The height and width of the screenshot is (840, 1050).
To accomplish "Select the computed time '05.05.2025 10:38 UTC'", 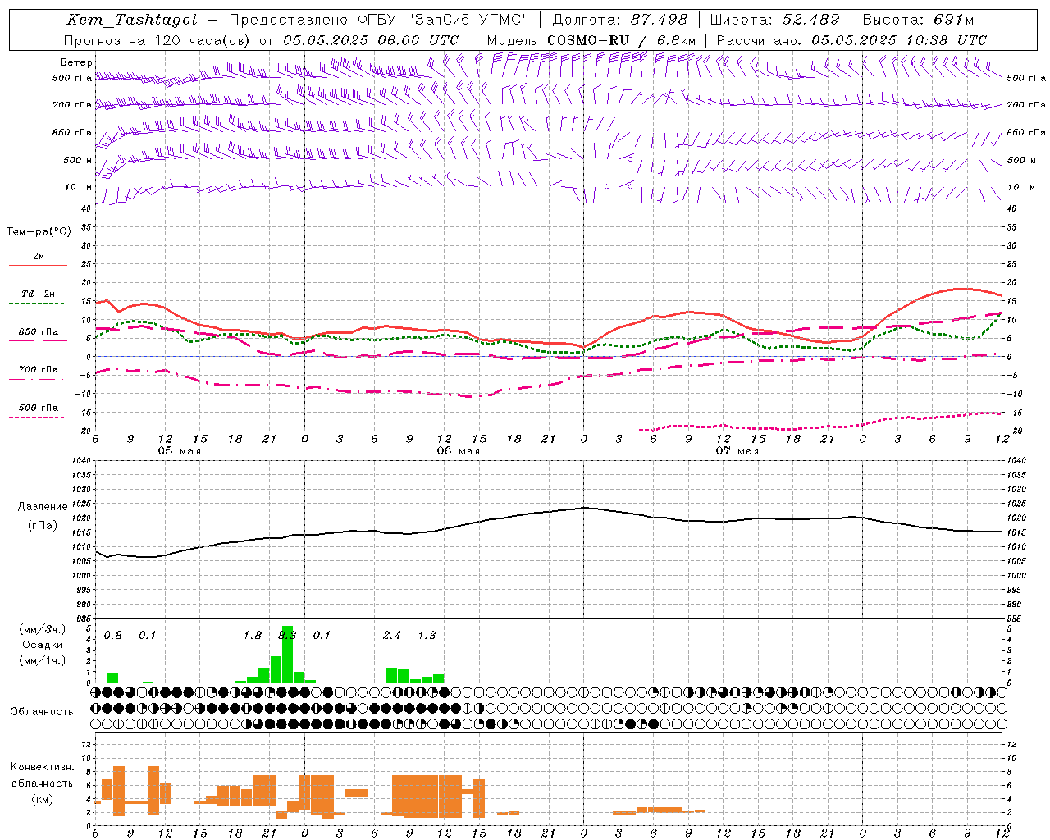I will pyautogui.click(x=899, y=40).
